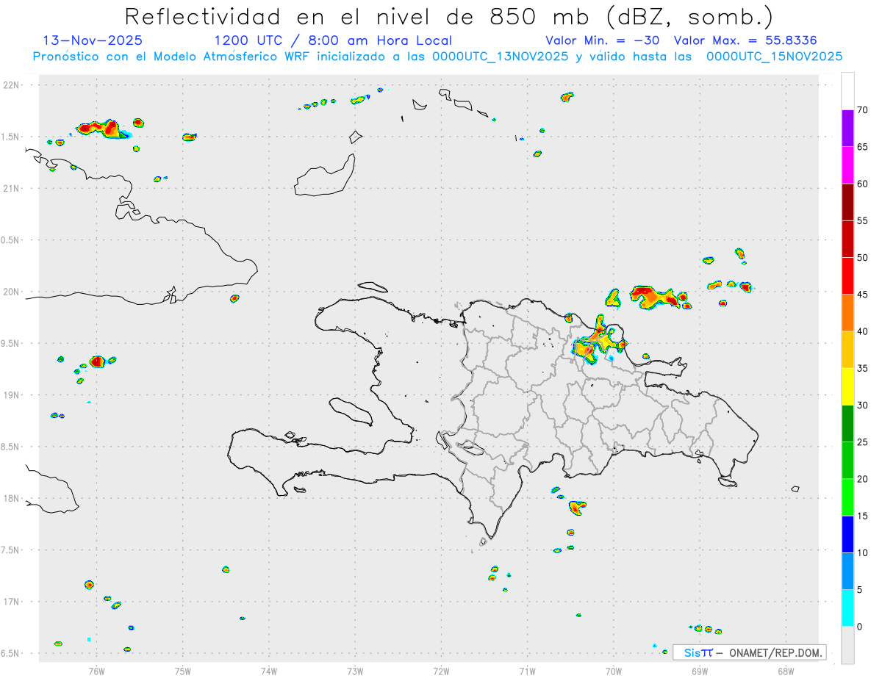Image resolution: width=882 pixels, height=681 pixels.
Task: Click the '0000UTC_15NOV2025' valid-until timestamp
Action: [774, 57]
